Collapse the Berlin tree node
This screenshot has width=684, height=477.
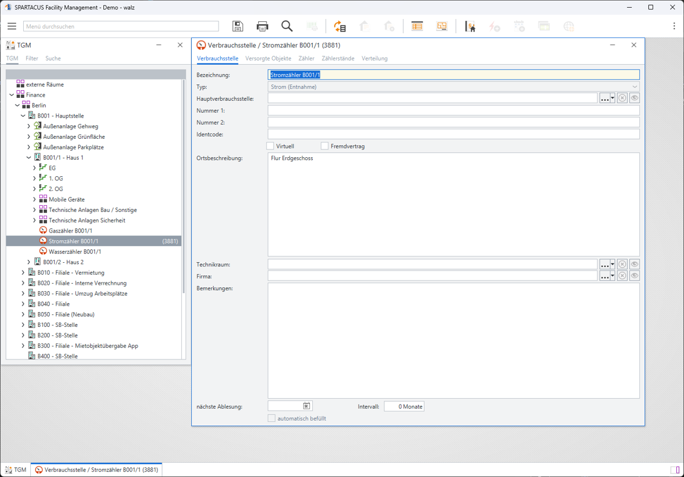[x=17, y=105]
